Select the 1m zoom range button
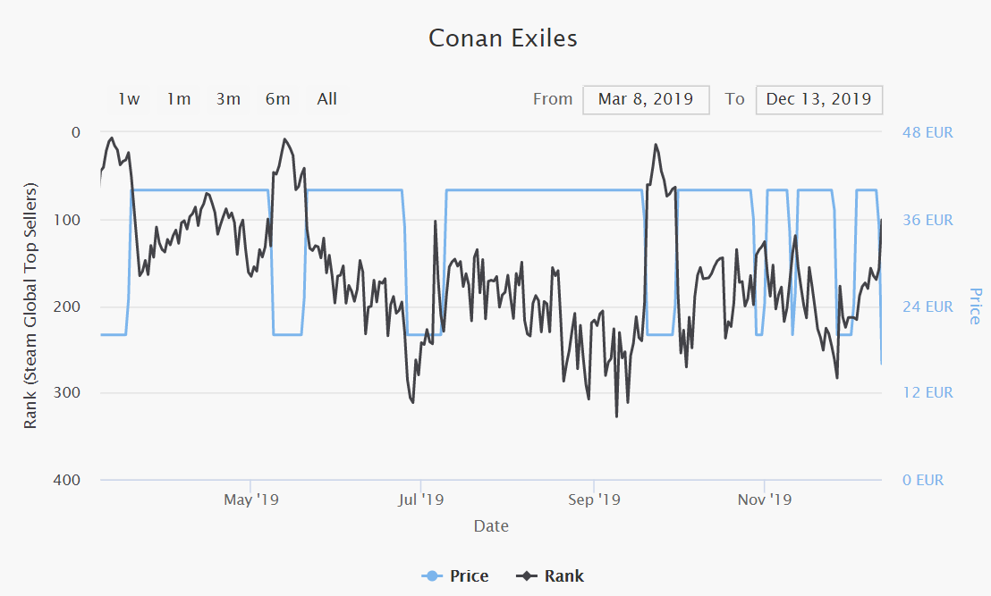This screenshot has width=991, height=596. tap(179, 99)
